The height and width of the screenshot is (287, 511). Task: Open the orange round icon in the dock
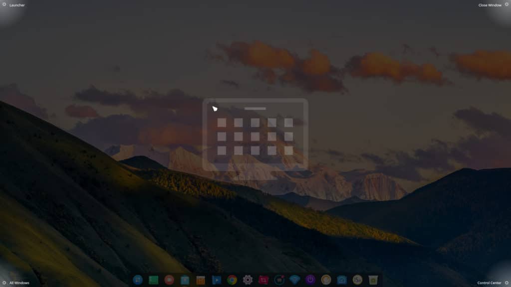point(326,280)
